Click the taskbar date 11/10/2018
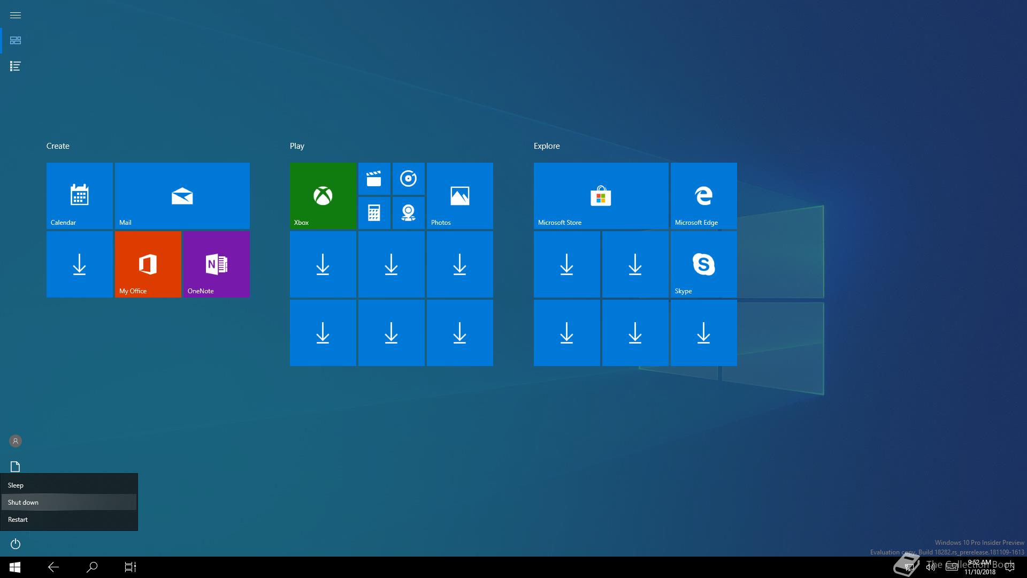The width and height of the screenshot is (1027, 578). click(x=980, y=572)
